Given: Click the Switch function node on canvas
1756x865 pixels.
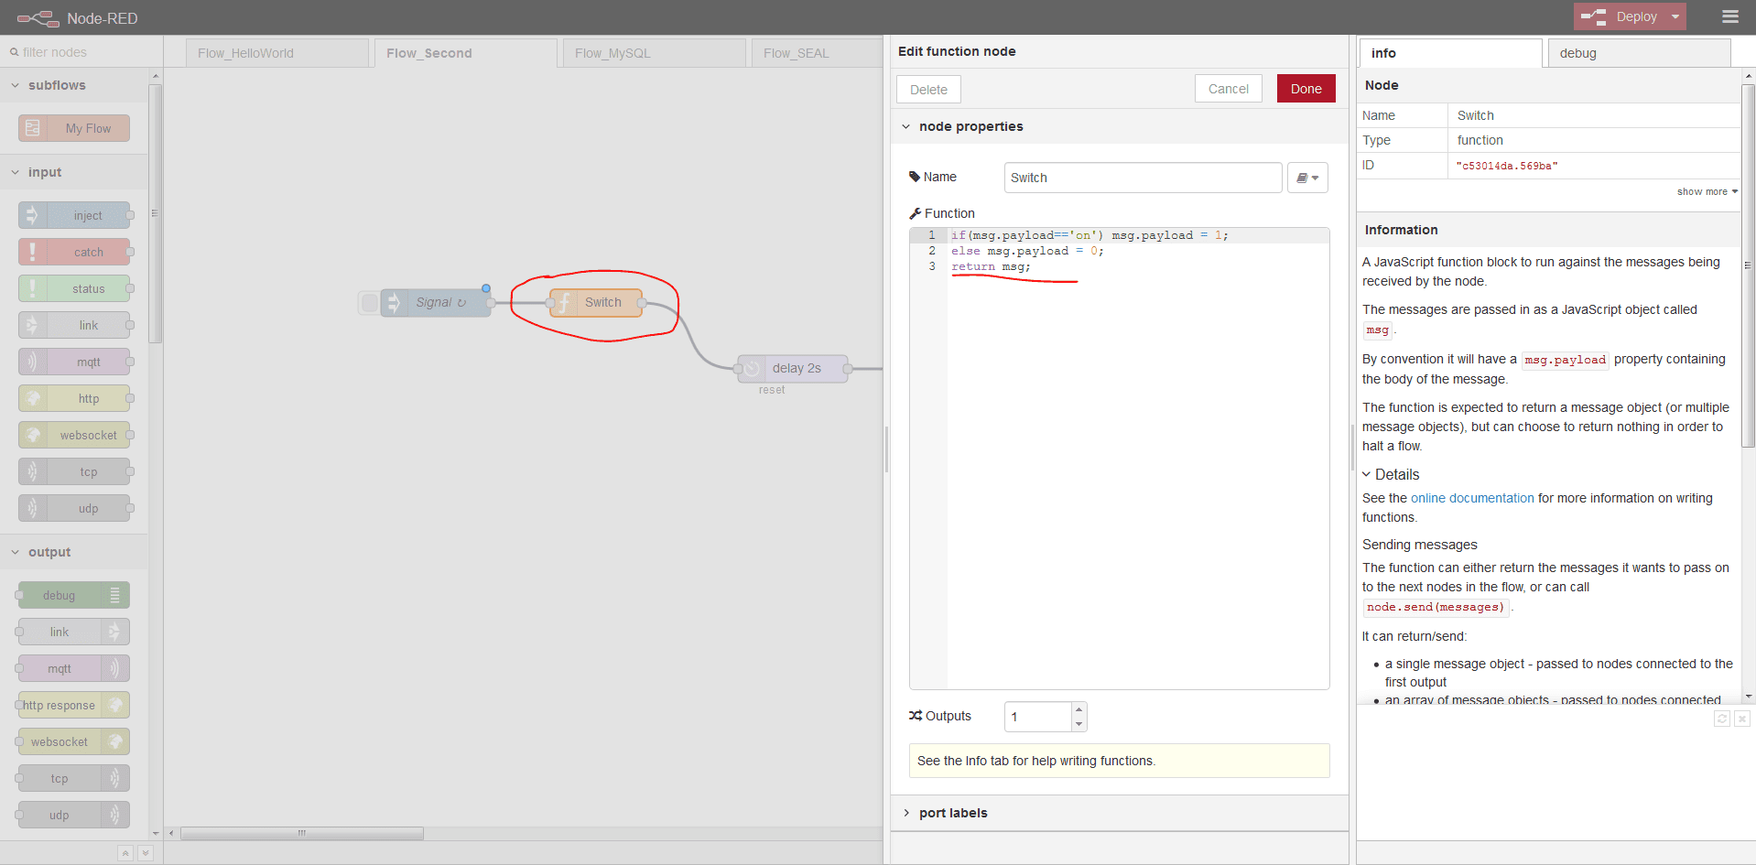Looking at the screenshot, I should pyautogui.click(x=596, y=303).
